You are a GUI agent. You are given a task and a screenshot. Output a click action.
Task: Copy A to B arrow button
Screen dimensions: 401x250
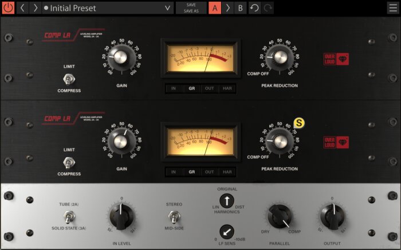[x=227, y=8]
